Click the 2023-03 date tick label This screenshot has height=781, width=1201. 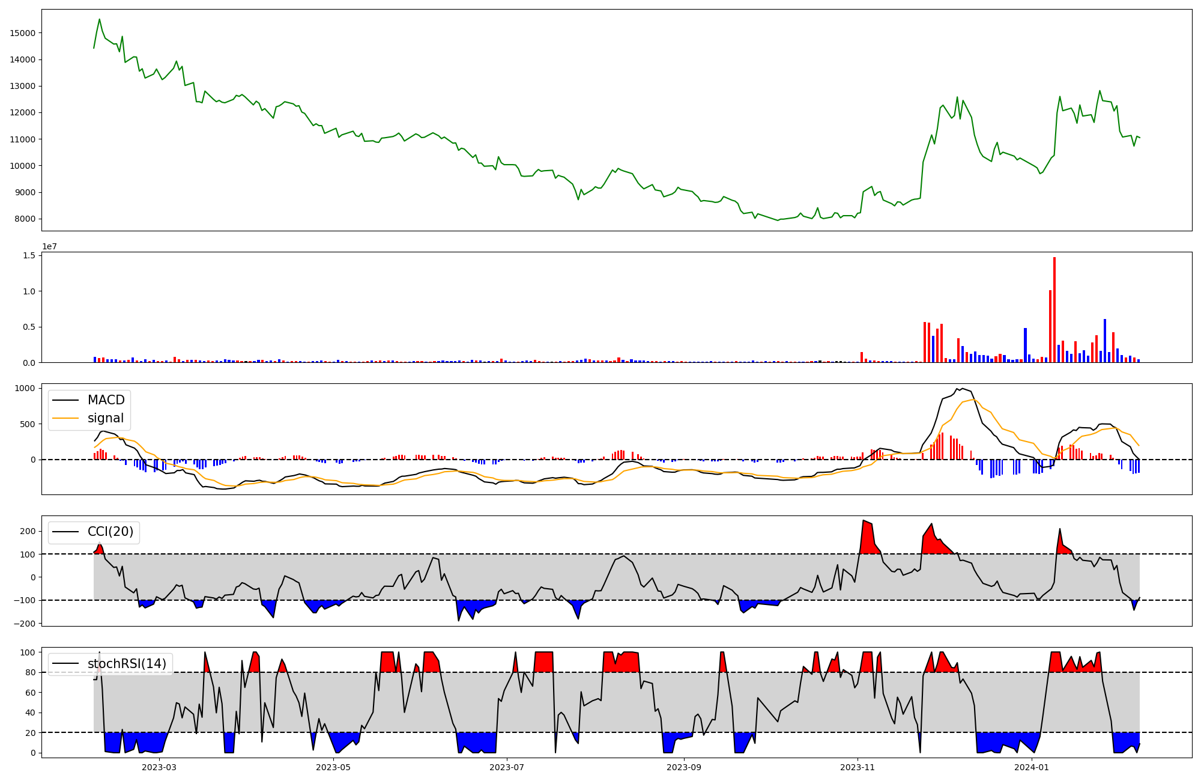[x=159, y=767]
